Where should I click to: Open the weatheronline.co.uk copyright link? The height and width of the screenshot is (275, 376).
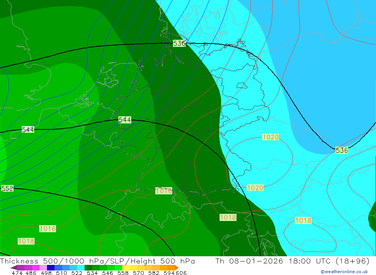coord(344,272)
